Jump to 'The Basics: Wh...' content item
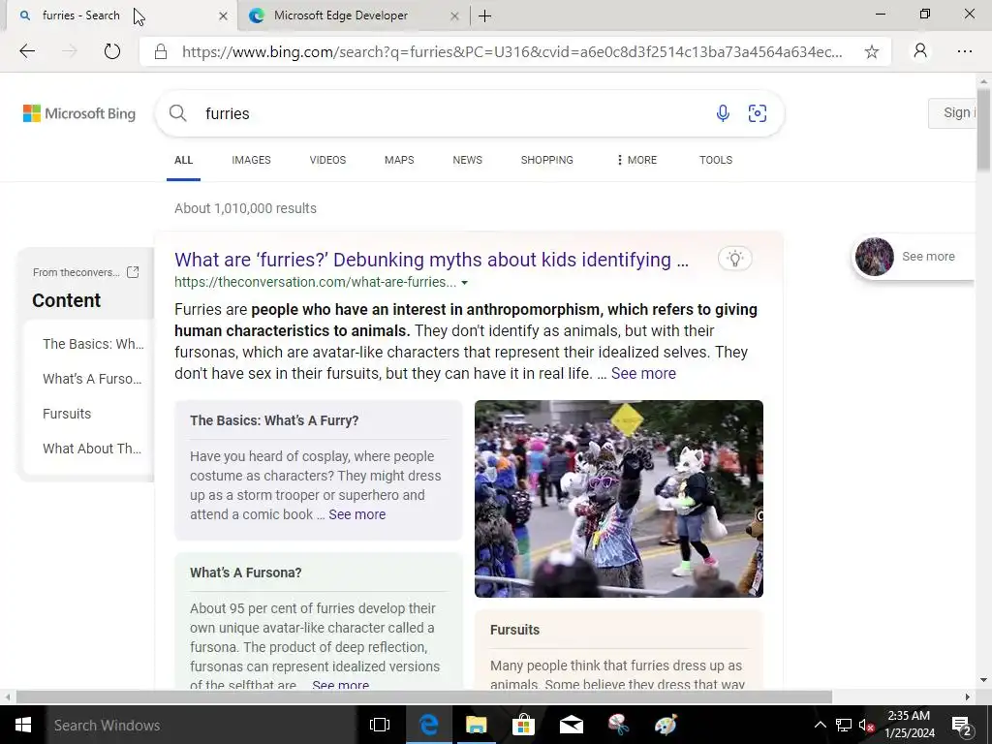 (x=93, y=344)
